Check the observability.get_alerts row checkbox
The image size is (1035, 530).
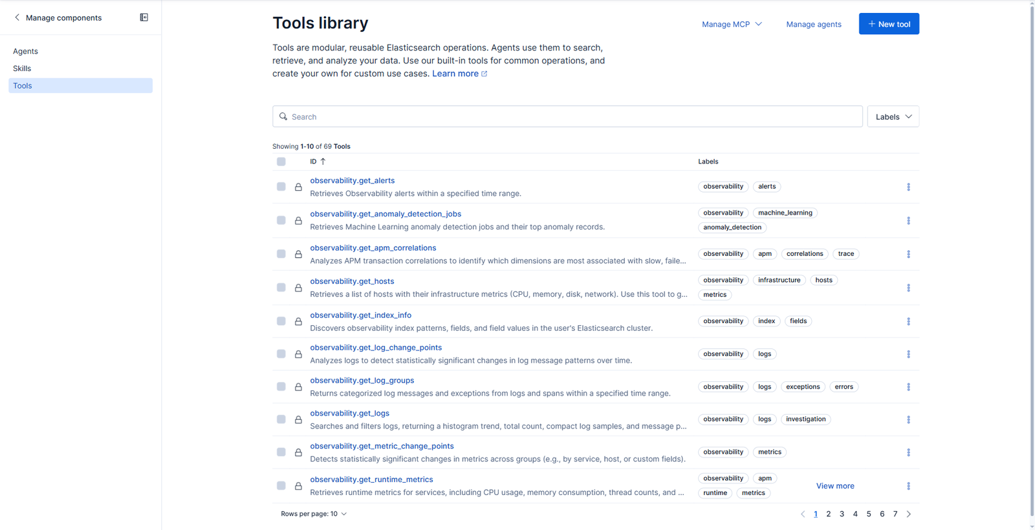coord(281,187)
